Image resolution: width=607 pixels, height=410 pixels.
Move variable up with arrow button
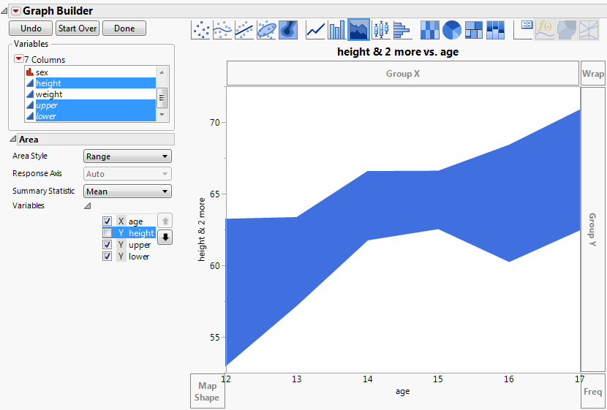pos(165,221)
